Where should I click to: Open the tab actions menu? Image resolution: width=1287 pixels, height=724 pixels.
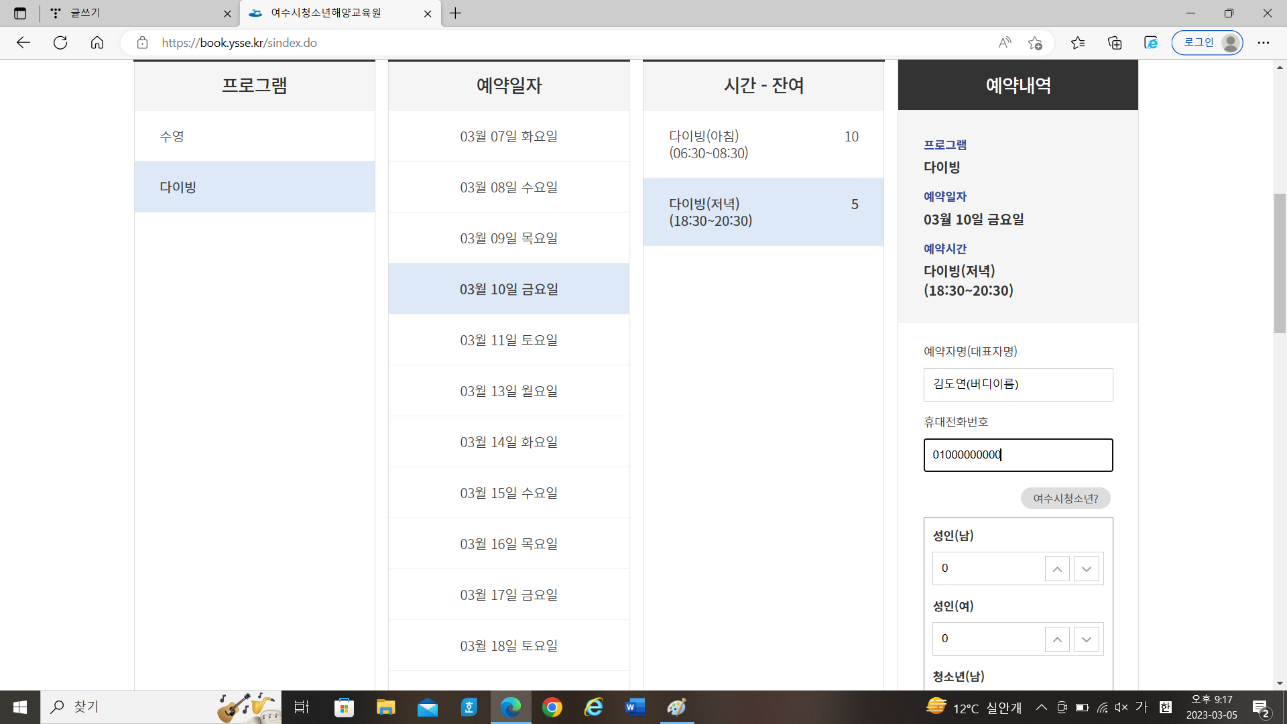pos(20,13)
